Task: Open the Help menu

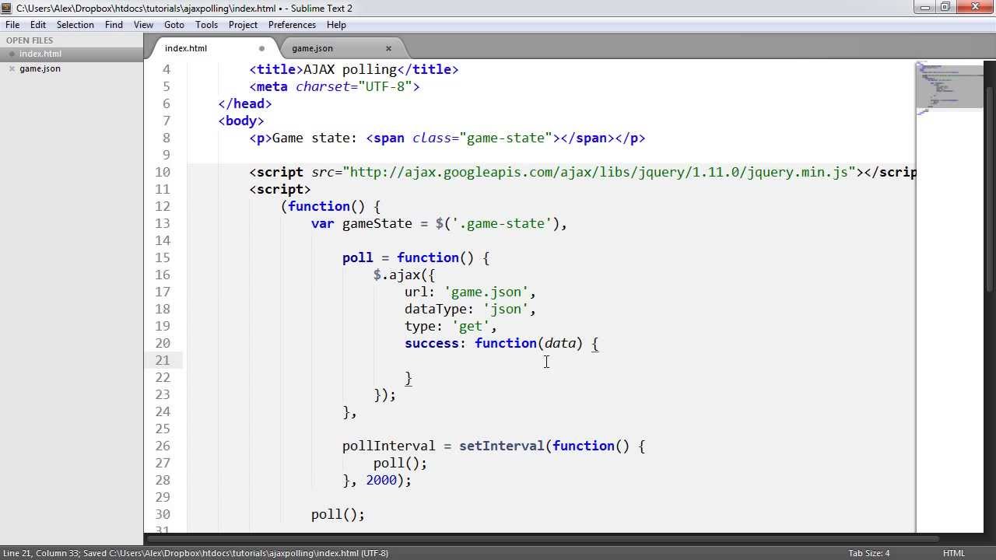Action: [x=336, y=25]
